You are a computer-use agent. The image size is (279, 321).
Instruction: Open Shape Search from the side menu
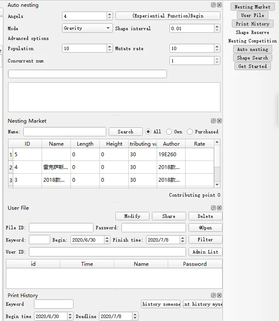pos(252,58)
